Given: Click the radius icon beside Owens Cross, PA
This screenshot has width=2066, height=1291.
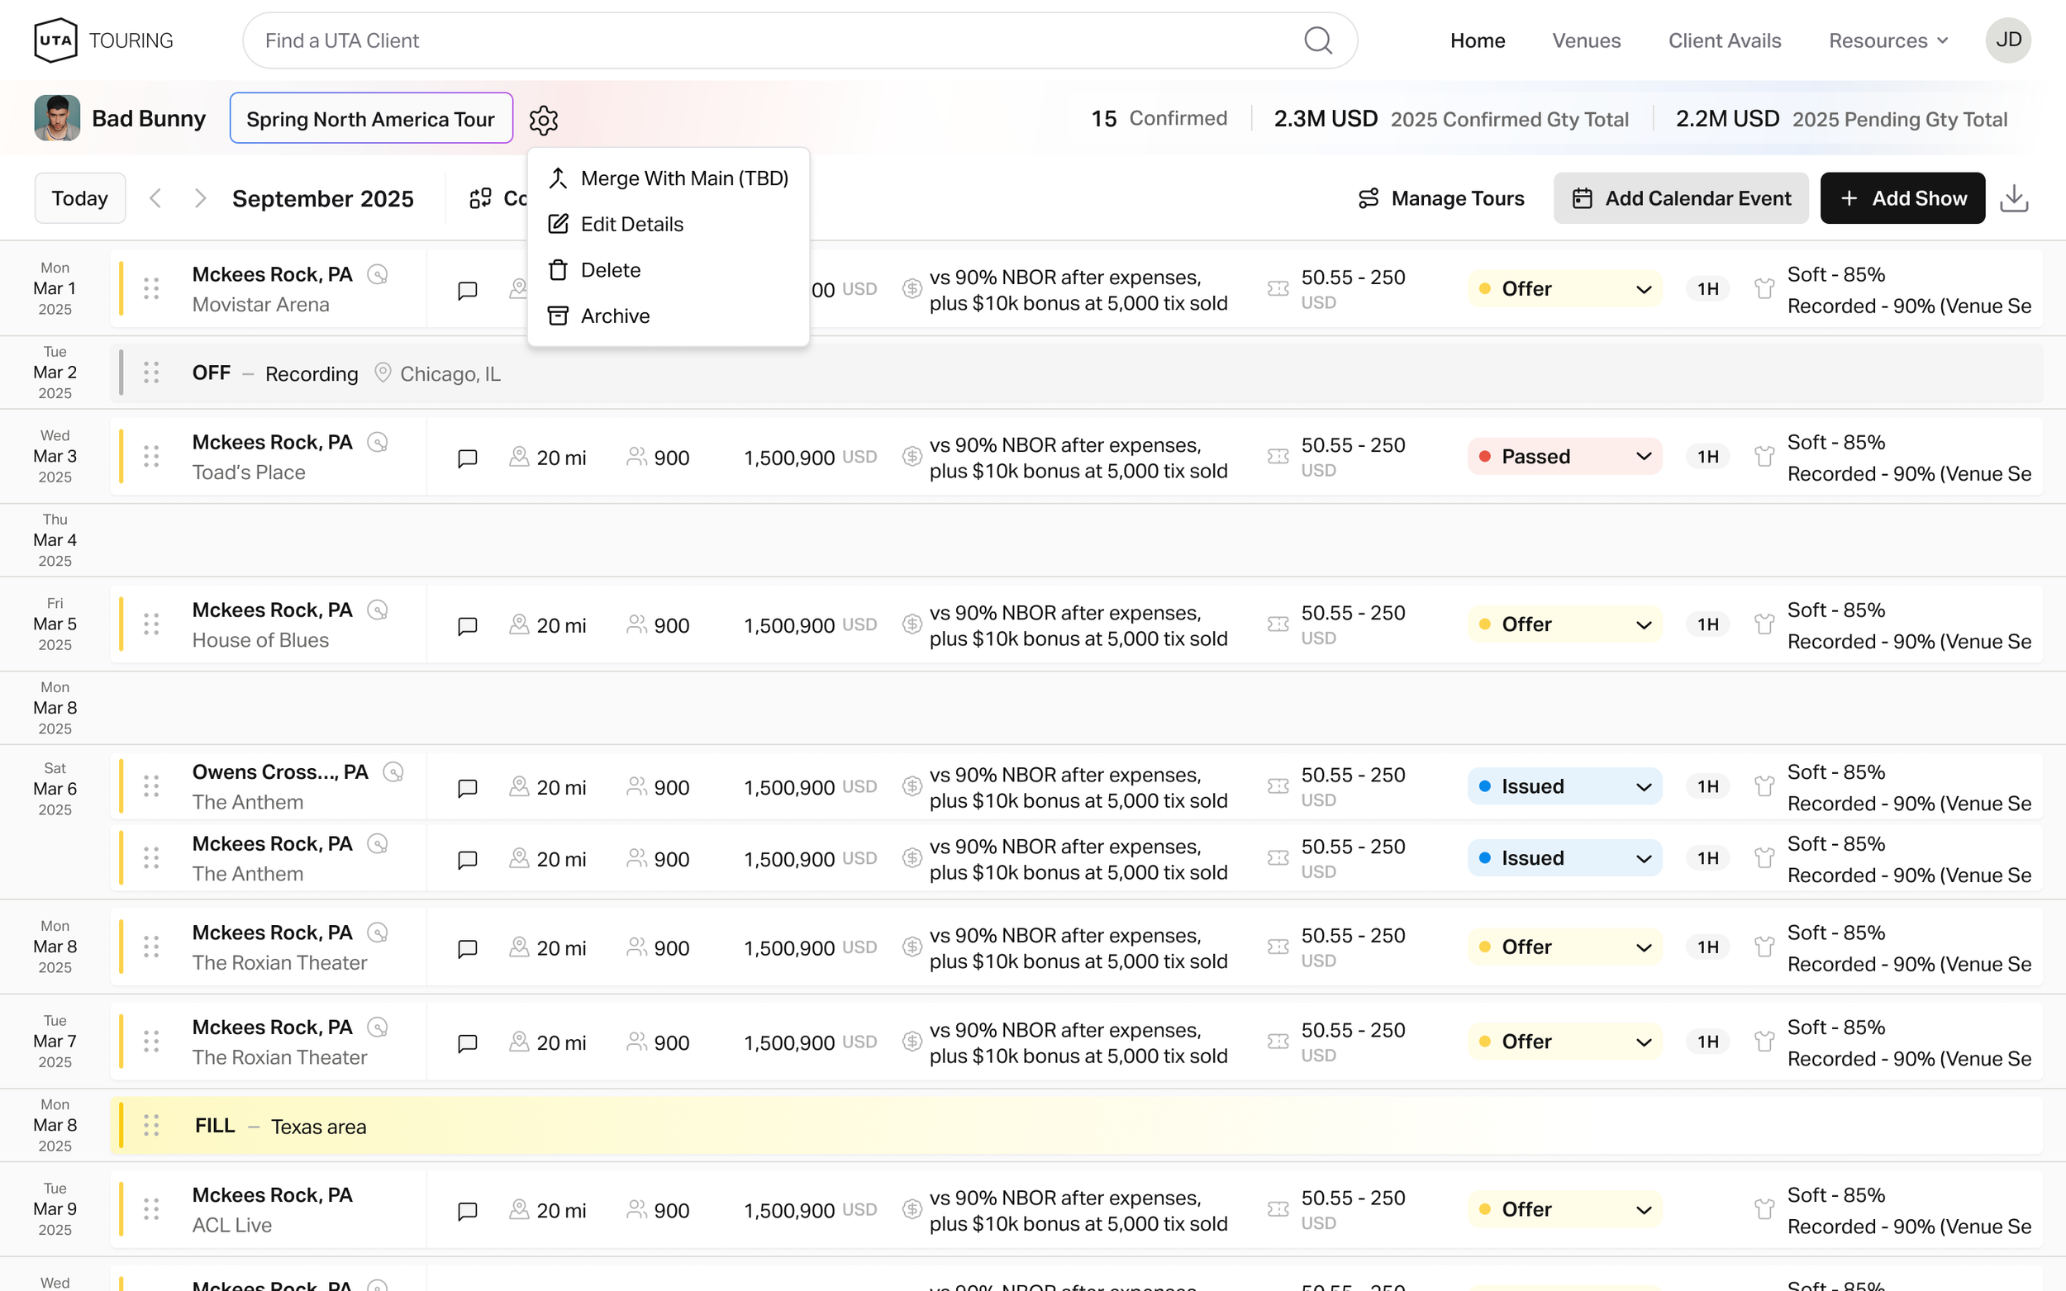Looking at the screenshot, I should click(x=393, y=771).
